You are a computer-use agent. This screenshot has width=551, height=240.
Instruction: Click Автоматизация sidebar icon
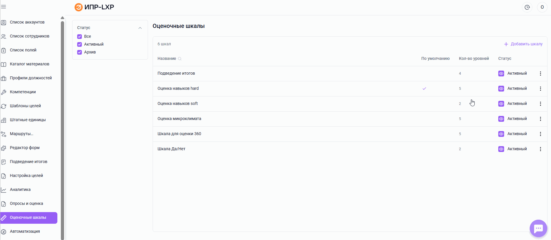3,232
